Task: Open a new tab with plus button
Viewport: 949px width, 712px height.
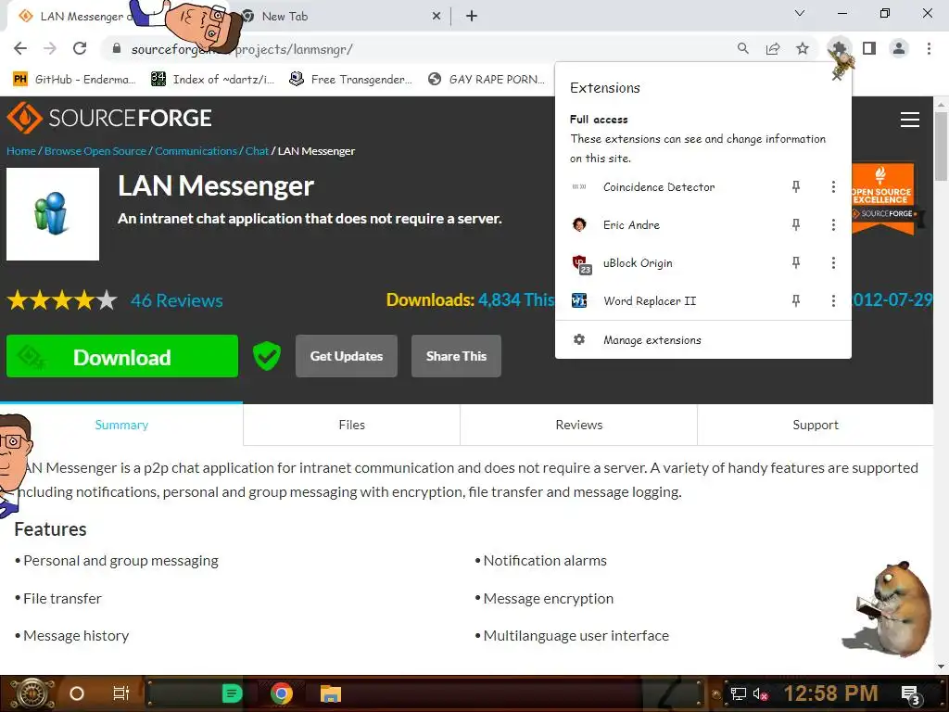Action: (472, 16)
